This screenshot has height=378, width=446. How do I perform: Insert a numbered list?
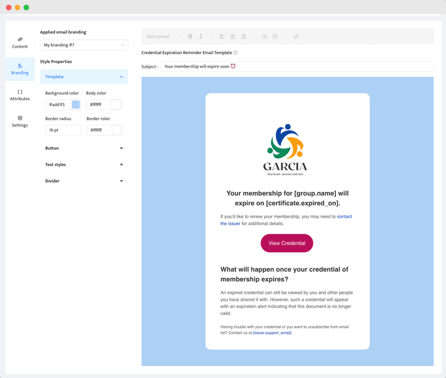[275, 37]
